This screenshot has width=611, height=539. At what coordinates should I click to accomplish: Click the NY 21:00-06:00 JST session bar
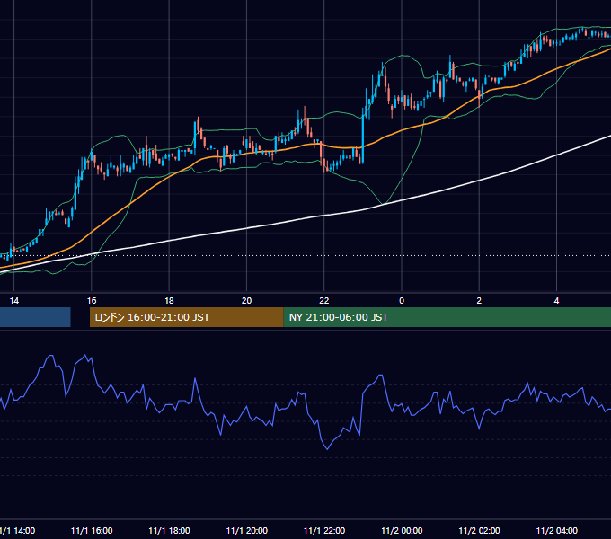(x=447, y=317)
